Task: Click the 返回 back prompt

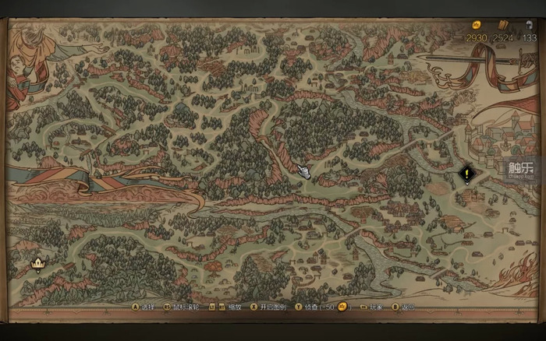Action: point(408,307)
